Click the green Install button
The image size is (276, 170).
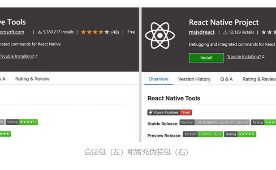coord(206,58)
